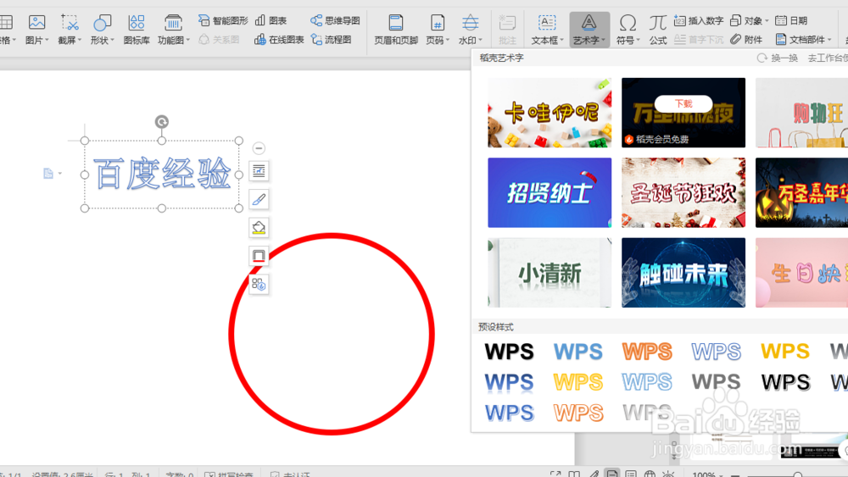Expand the 符号 symbol dropdown
Viewport: 848px width, 477px height.
[639, 40]
